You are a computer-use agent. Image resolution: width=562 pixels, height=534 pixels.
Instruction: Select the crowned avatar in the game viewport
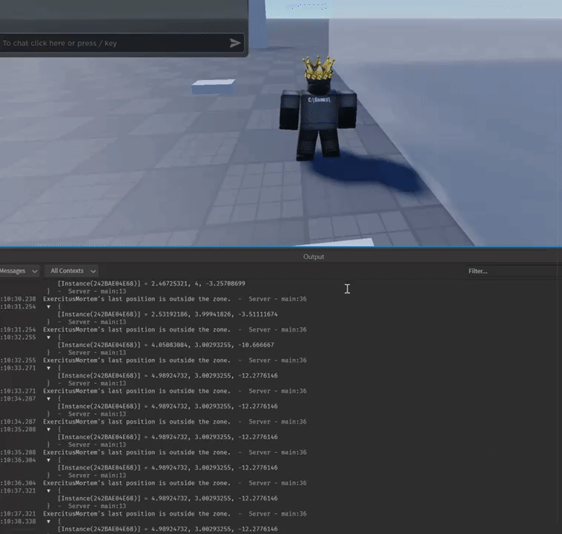click(318, 108)
